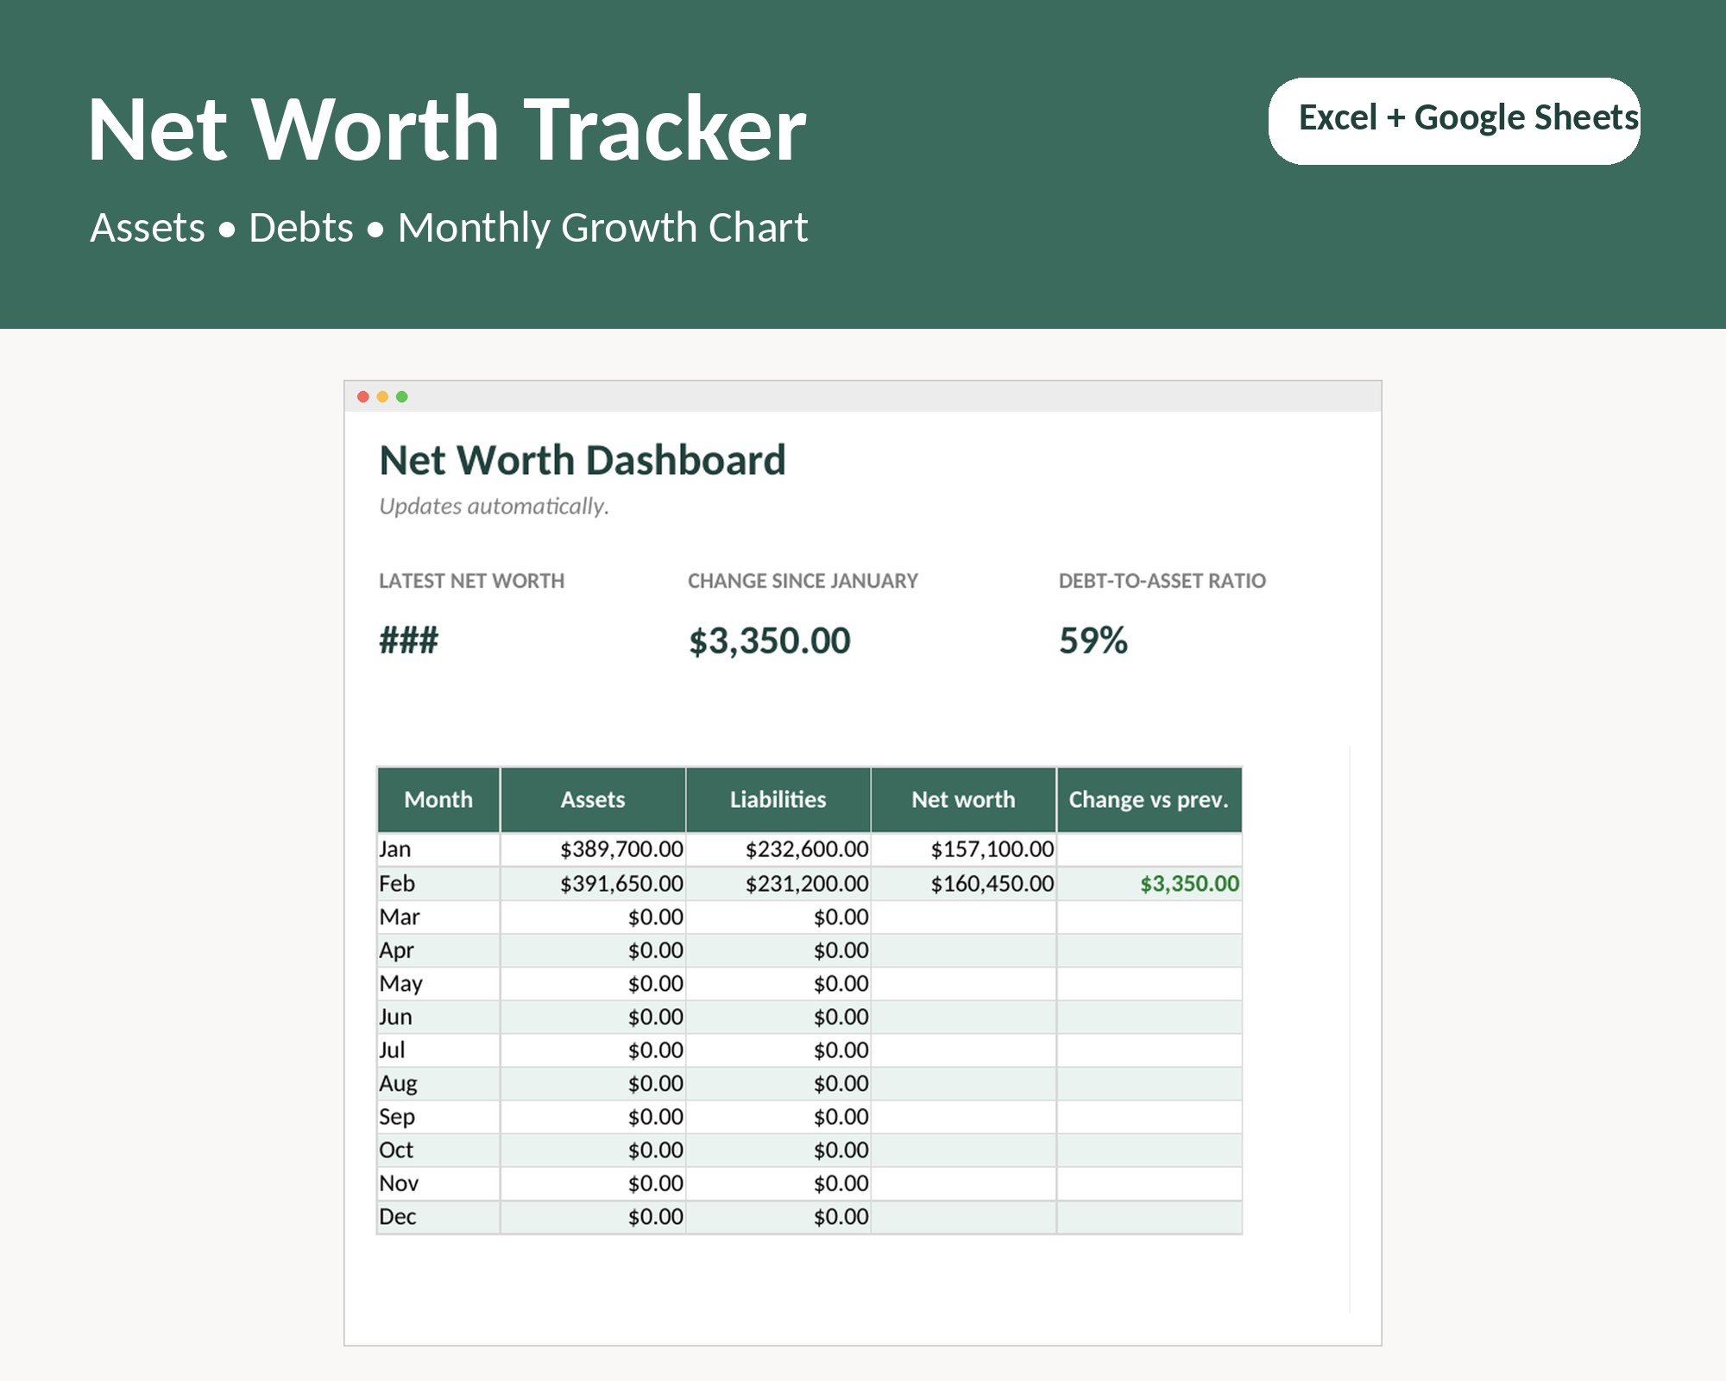Select the Month column header
The width and height of the screenshot is (1726, 1381).
(x=438, y=799)
